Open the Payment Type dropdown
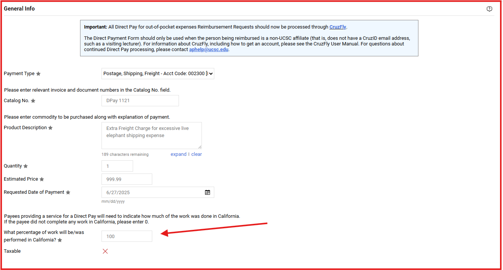This screenshot has height=270, width=503. pyautogui.click(x=158, y=74)
